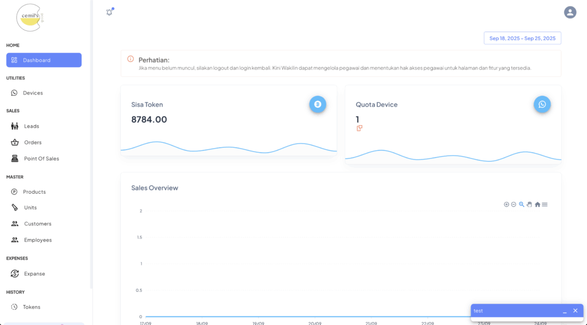The width and height of the screenshot is (587, 325).
Task: Open the Leads page
Action: 32,126
